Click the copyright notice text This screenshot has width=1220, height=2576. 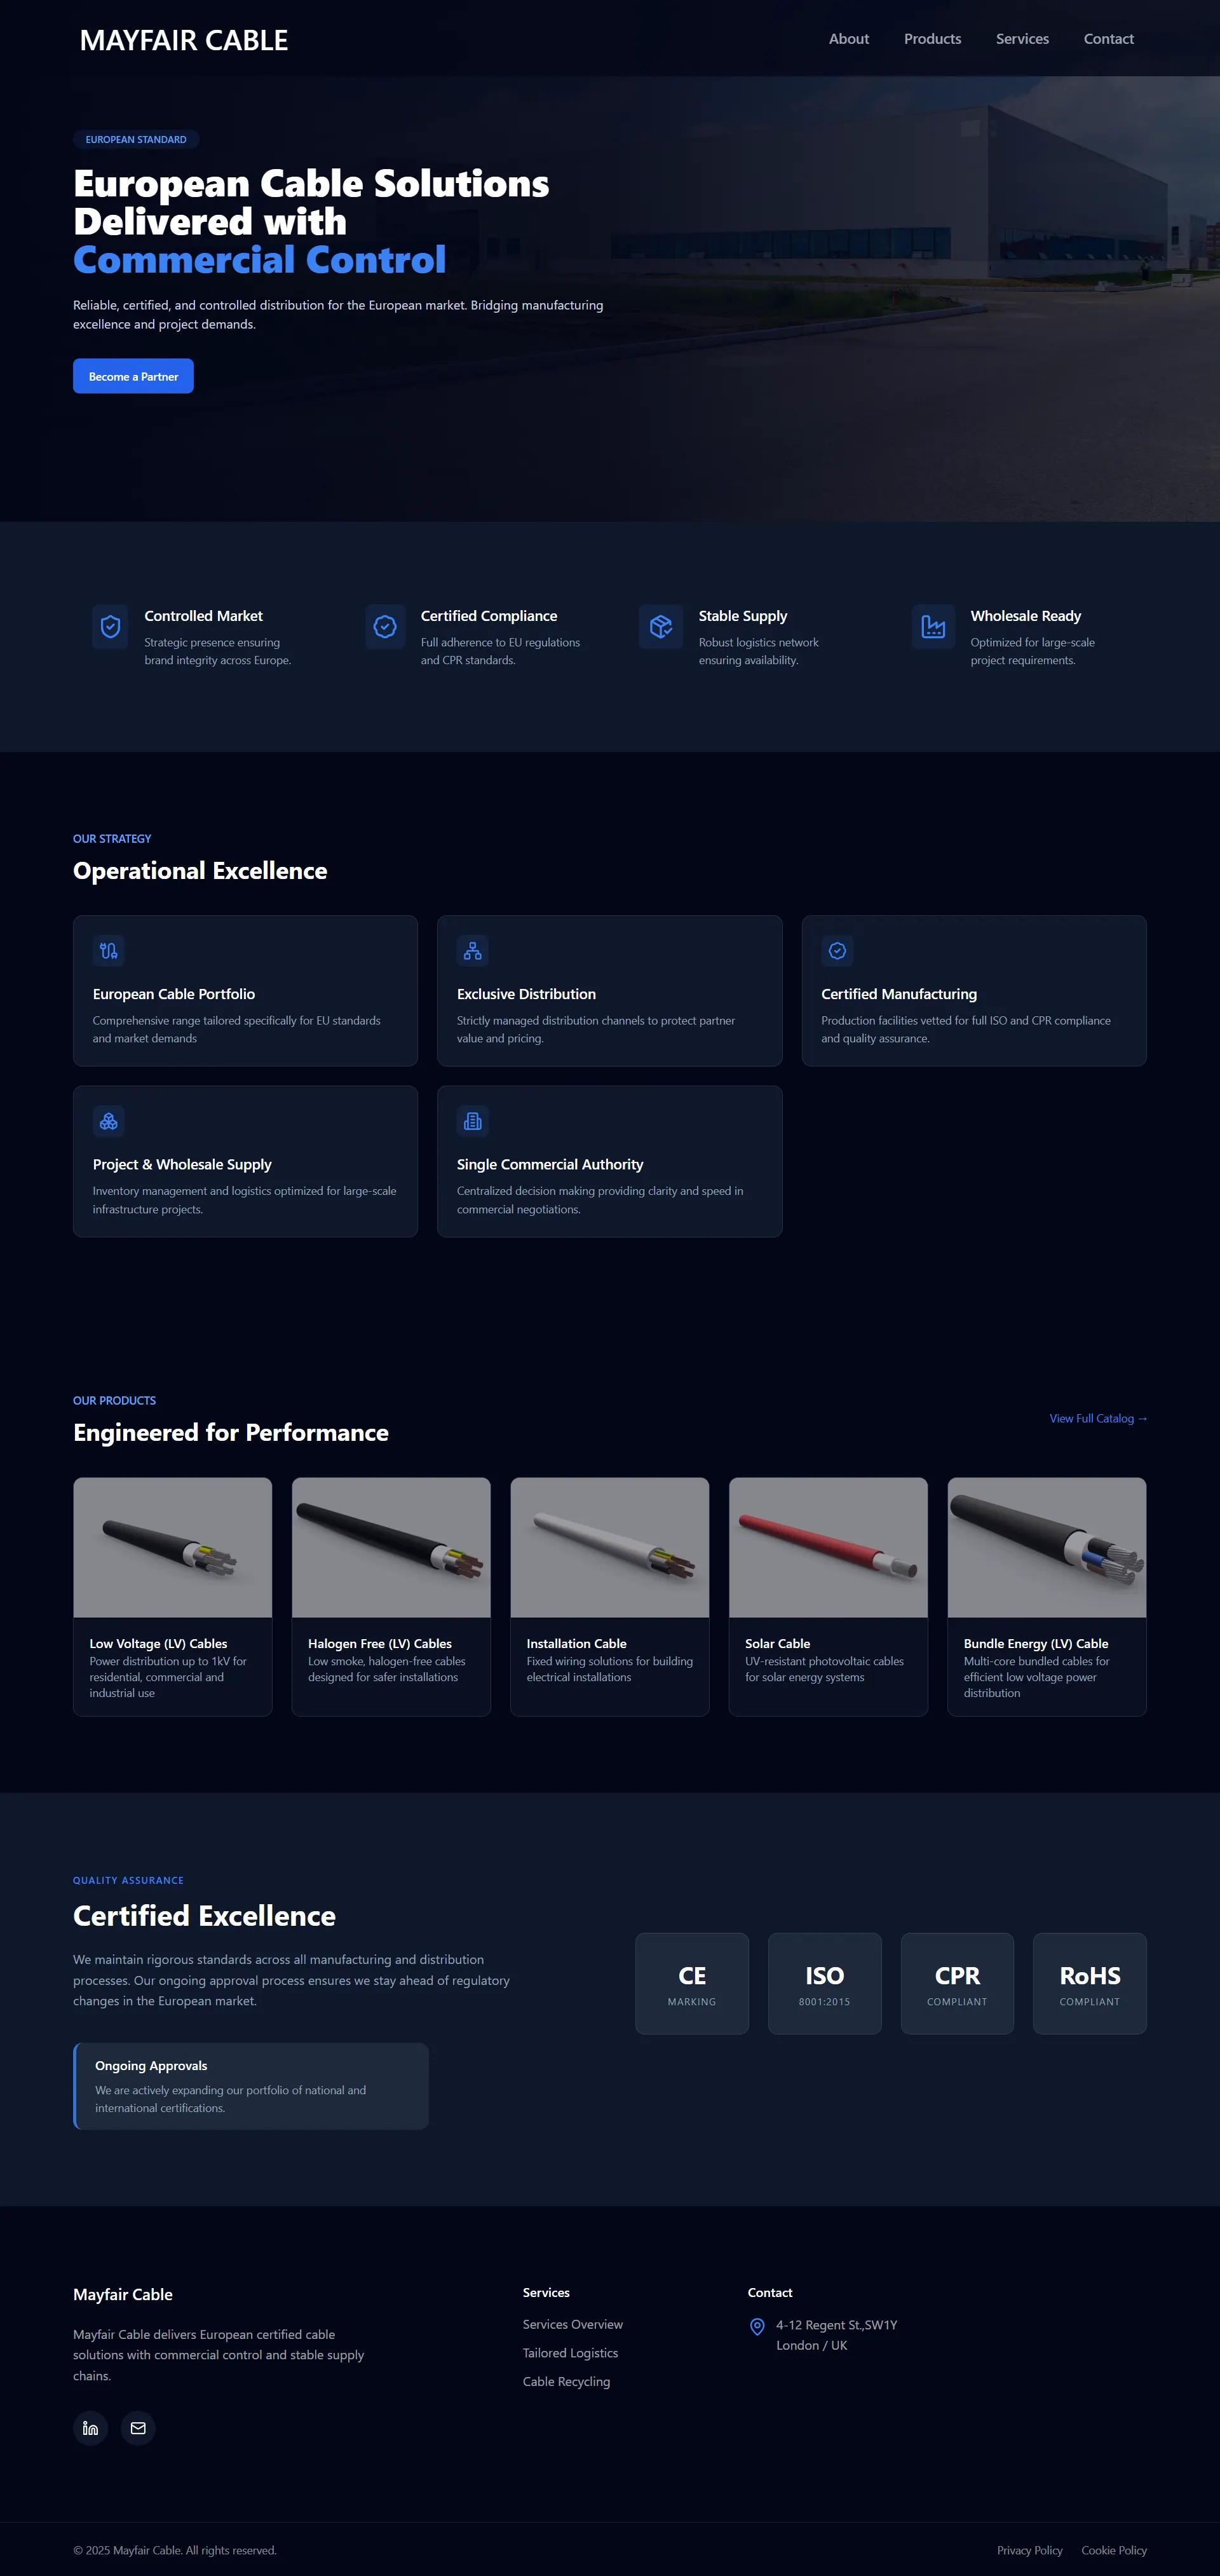click(175, 2550)
